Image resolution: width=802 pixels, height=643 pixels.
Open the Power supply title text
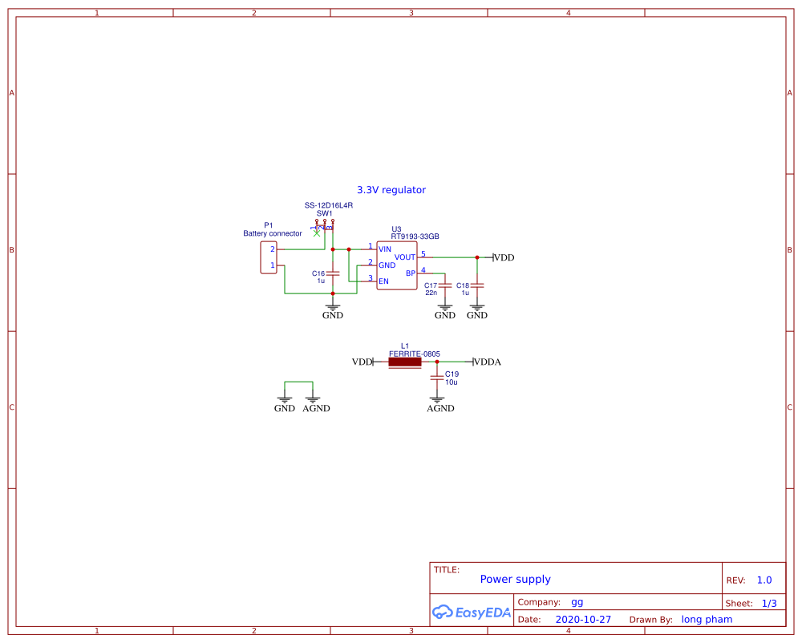click(x=515, y=579)
